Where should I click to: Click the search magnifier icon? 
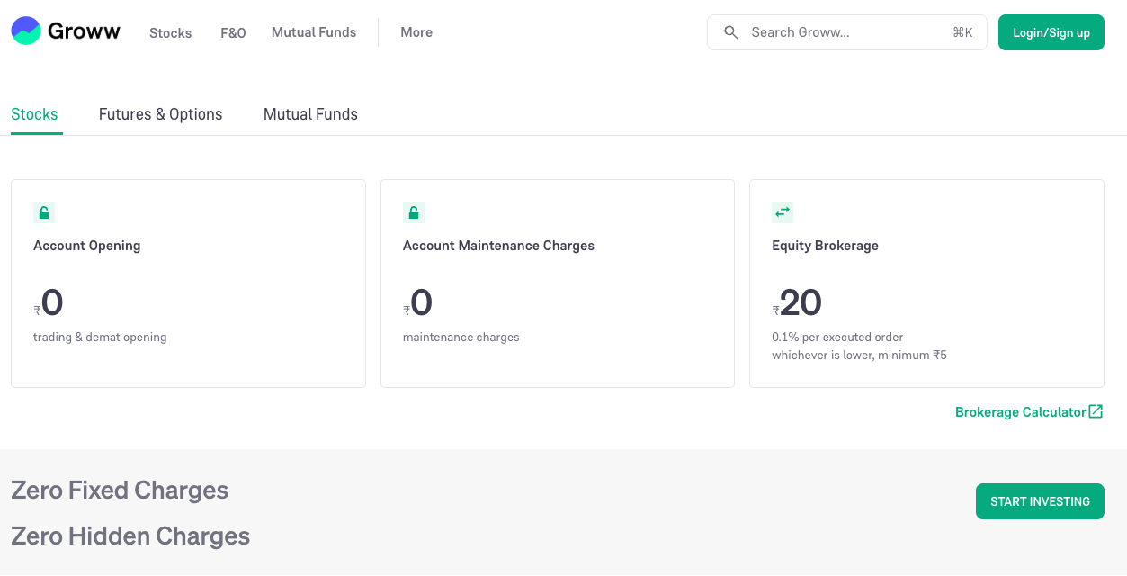(x=731, y=32)
